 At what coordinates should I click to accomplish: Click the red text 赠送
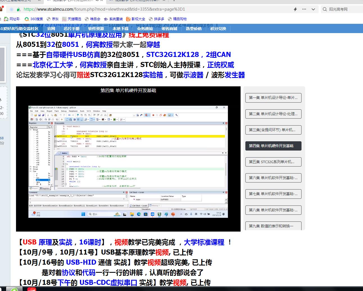pyautogui.click(x=83, y=75)
